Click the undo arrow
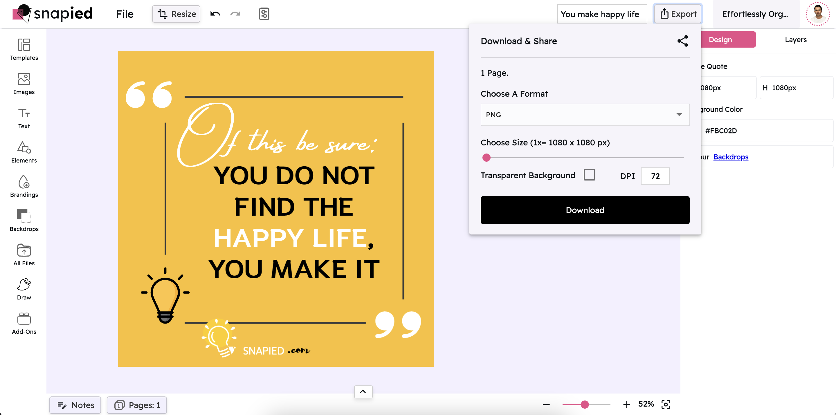Image resolution: width=836 pixels, height=415 pixels. click(x=215, y=14)
